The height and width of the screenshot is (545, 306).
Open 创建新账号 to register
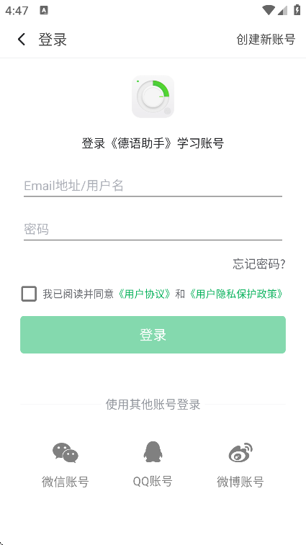click(x=266, y=40)
